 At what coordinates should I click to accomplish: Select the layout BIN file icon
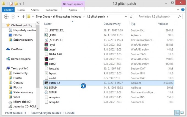point(46,73)
